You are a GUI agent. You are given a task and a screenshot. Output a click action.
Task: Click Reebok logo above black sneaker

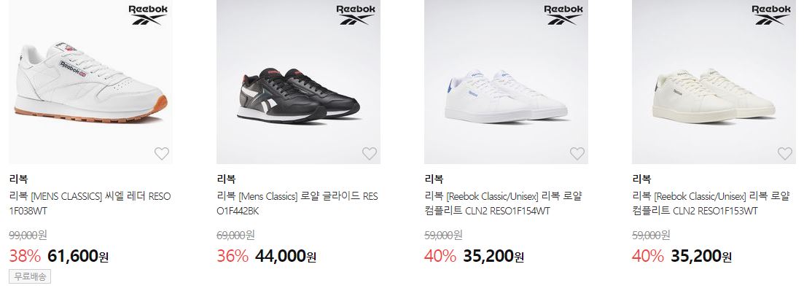point(355,15)
